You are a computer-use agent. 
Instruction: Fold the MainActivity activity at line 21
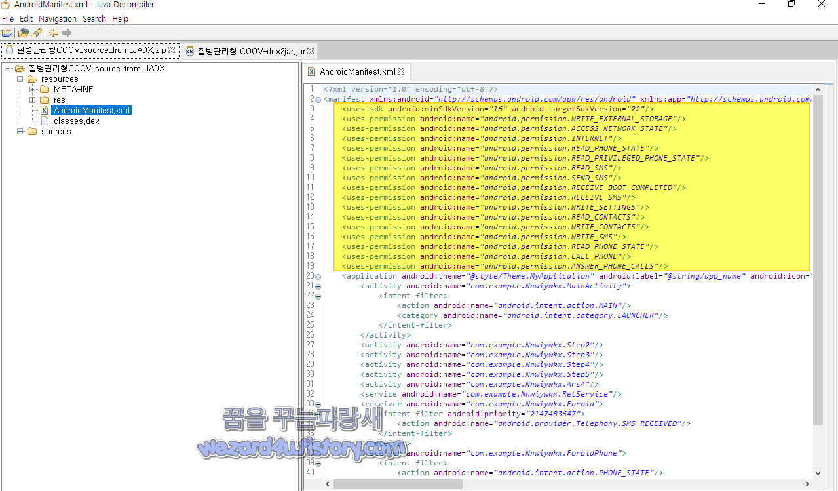pyautogui.click(x=318, y=286)
